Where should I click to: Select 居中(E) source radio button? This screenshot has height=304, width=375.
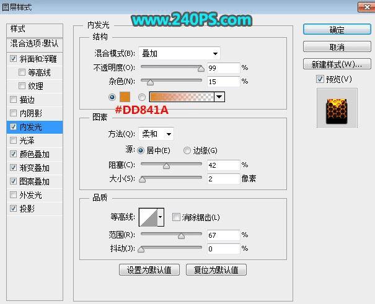click(x=141, y=150)
